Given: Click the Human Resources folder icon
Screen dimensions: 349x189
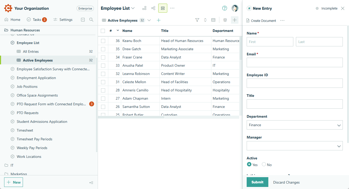Looking at the screenshot, I should (x=6, y=30).
